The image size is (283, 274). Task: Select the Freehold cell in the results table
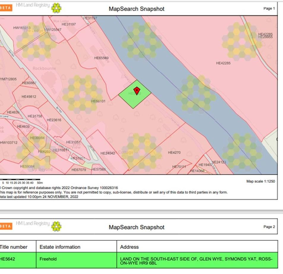click(x=48, y=259)
